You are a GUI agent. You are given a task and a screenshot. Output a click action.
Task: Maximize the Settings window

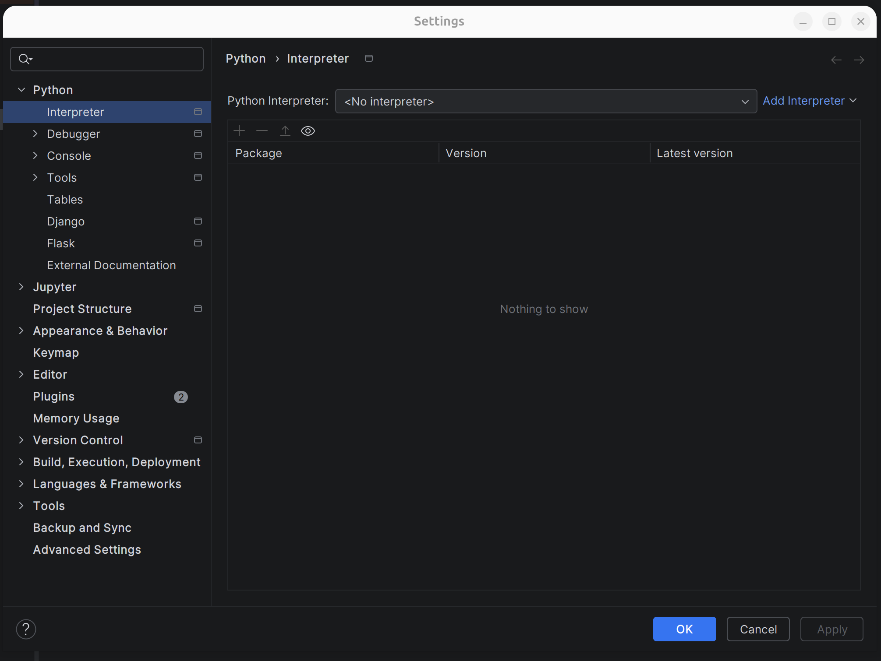(832, 21)
